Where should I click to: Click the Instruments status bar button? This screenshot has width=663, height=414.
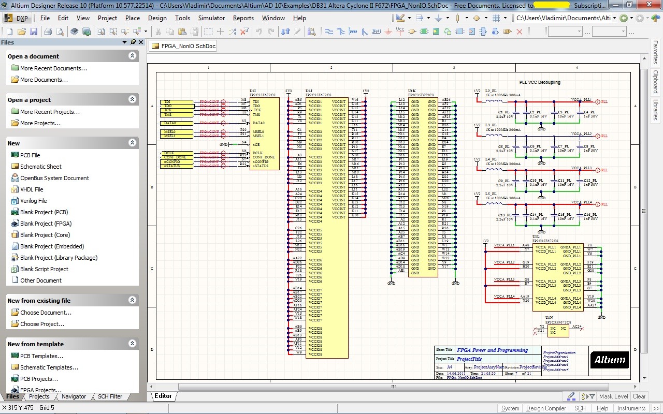coord(631,408)
